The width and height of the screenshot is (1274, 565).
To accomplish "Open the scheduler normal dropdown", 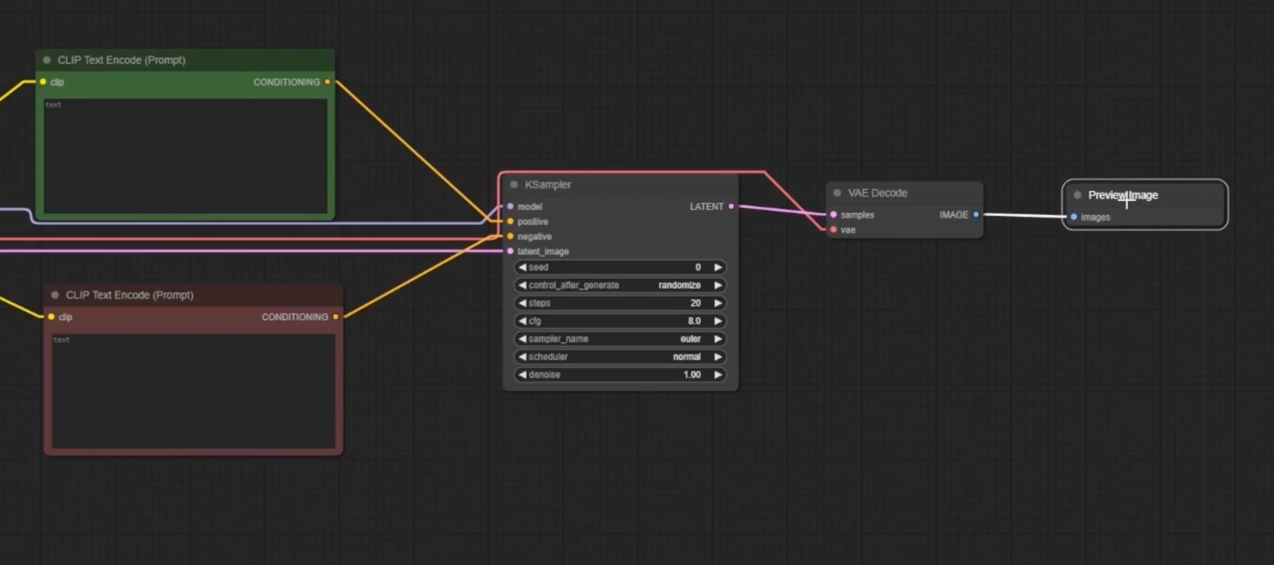I will pos(619,357).
